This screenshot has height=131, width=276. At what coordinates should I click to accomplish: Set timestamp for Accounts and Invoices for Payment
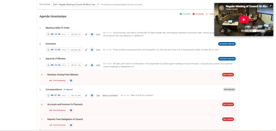click(x=57, y=110)
